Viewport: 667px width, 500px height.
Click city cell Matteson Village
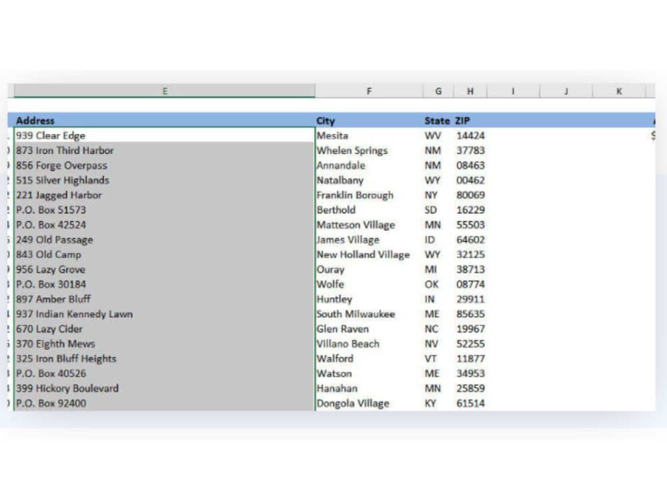pyautogui.click(x=369, y=225)
